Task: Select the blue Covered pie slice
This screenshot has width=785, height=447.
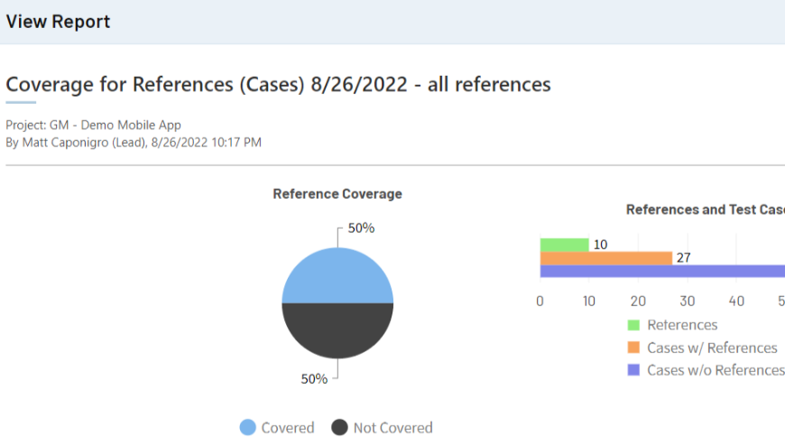Action: (337, 275)
